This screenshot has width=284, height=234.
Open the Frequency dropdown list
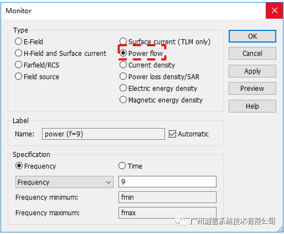coord(64,182)
